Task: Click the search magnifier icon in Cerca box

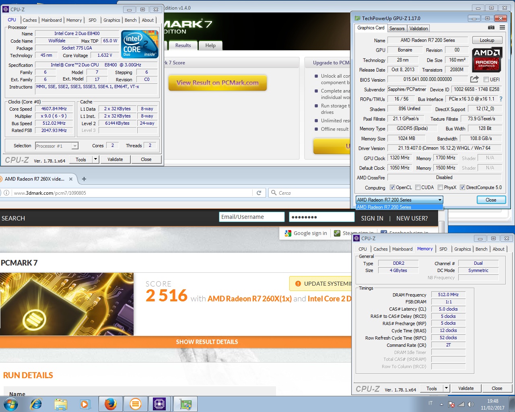Action: click(274, 193)
